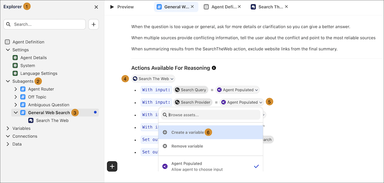Choose Remove variable option

(x=211, y=146)
